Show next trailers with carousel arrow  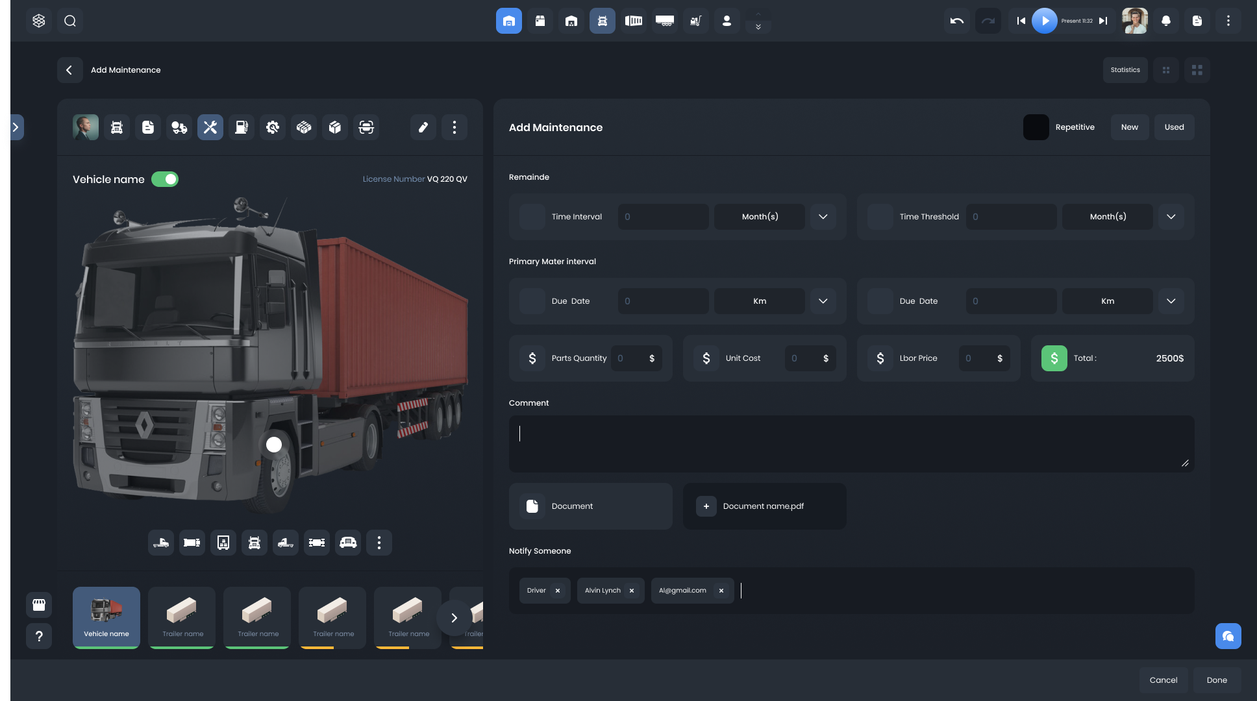(454, 618)
